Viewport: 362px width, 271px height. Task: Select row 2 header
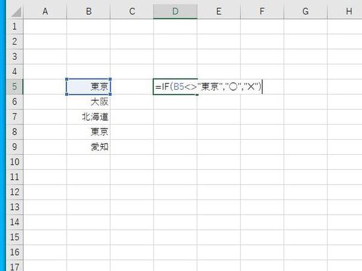click(14, 41)
